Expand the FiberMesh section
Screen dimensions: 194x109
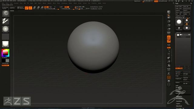pyautogui.click(x=179, y=106)
